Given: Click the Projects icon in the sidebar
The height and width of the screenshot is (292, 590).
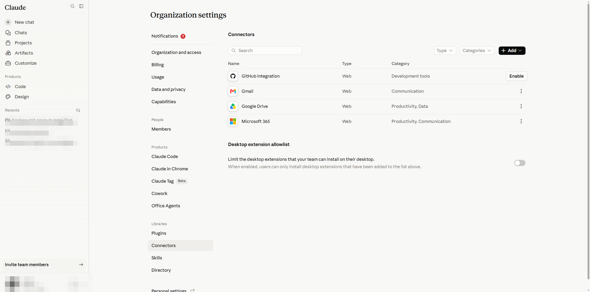Looking at the screenshot, I should pyautogui.click(x=8, y=43).
